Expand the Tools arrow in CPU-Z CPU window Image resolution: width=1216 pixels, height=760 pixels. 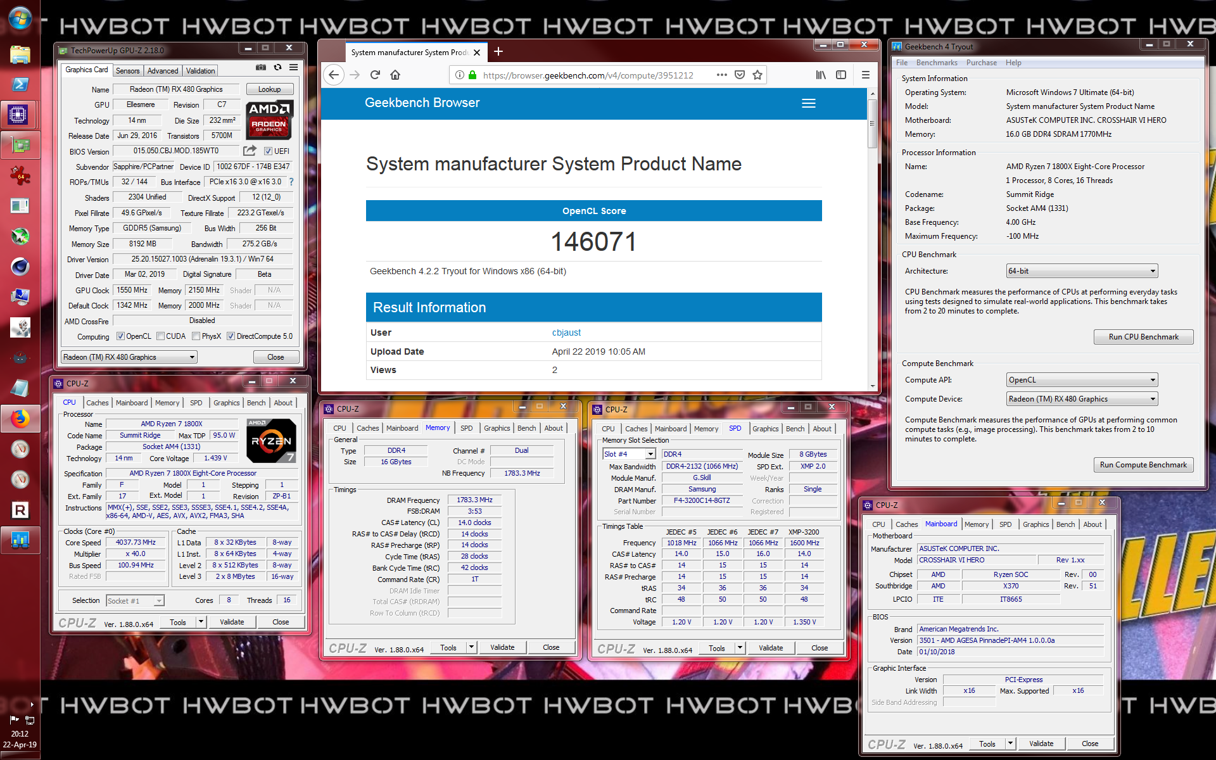pyautogui.click(x=201, y=622)
